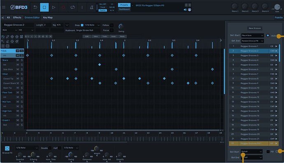Collapse the side panel with the arrow icon
The image size is (284, 163).
pyautogui.click(x=2, y=18)
